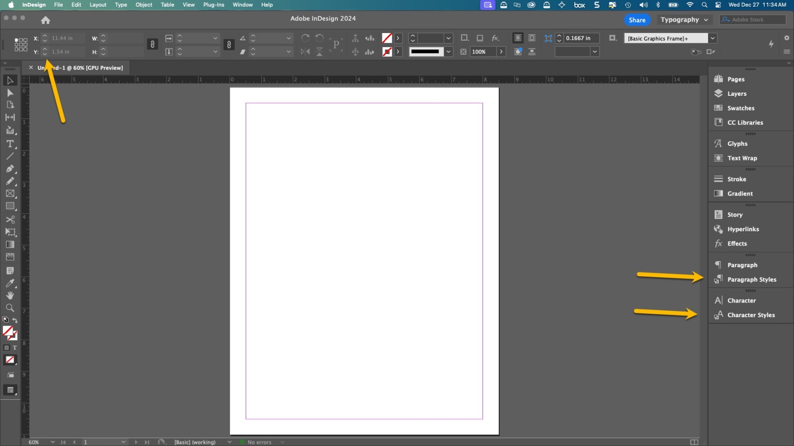Select the Rectangle Frame tool
Screen dimensions: 794x446
pyautogui.click(x=10, y=194)
